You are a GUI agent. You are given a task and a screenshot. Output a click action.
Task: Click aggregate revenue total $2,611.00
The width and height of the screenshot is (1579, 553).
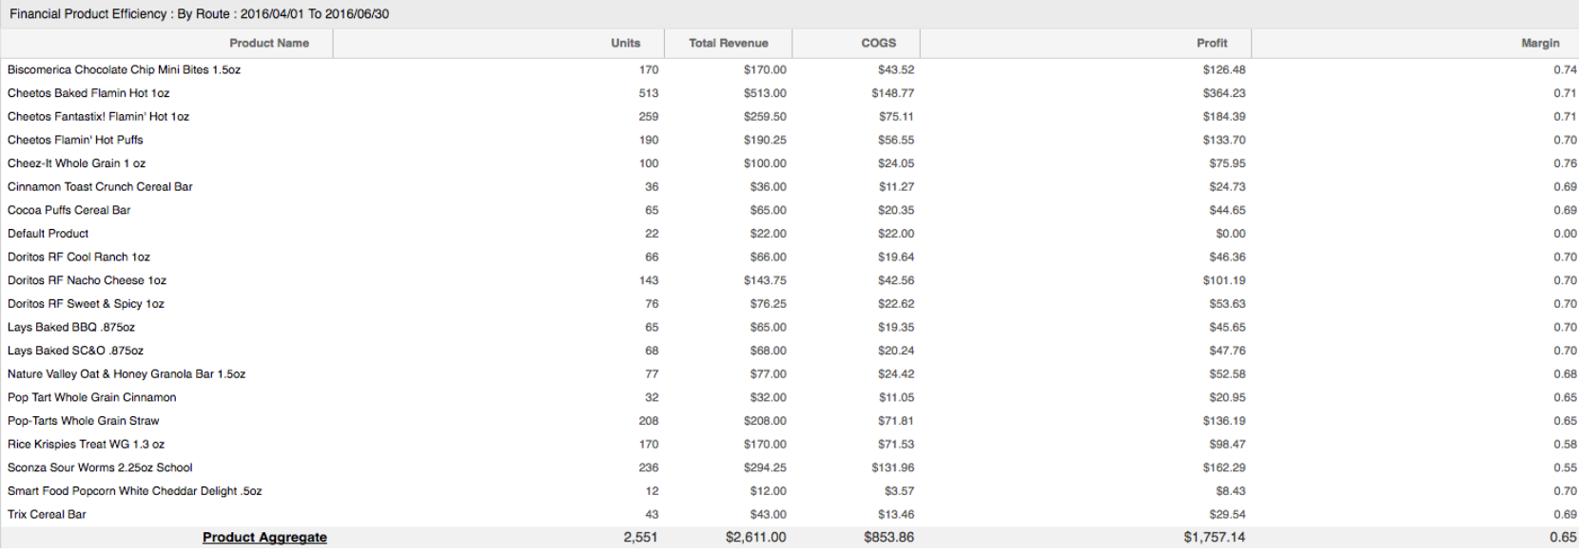coord(756,537)
